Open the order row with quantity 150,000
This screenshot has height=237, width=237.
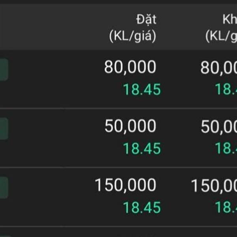tap(59, 197)
